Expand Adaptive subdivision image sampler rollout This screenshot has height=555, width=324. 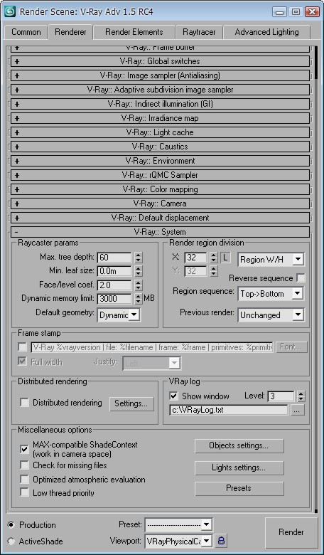[x=160, y=90]
